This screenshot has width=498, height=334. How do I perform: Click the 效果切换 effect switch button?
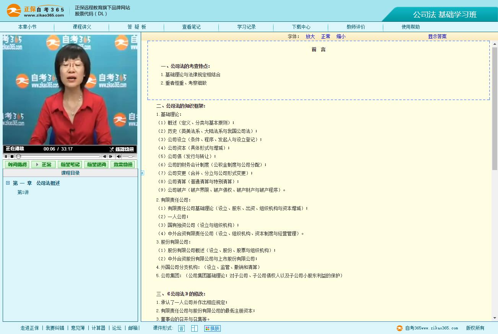[122, 165]
